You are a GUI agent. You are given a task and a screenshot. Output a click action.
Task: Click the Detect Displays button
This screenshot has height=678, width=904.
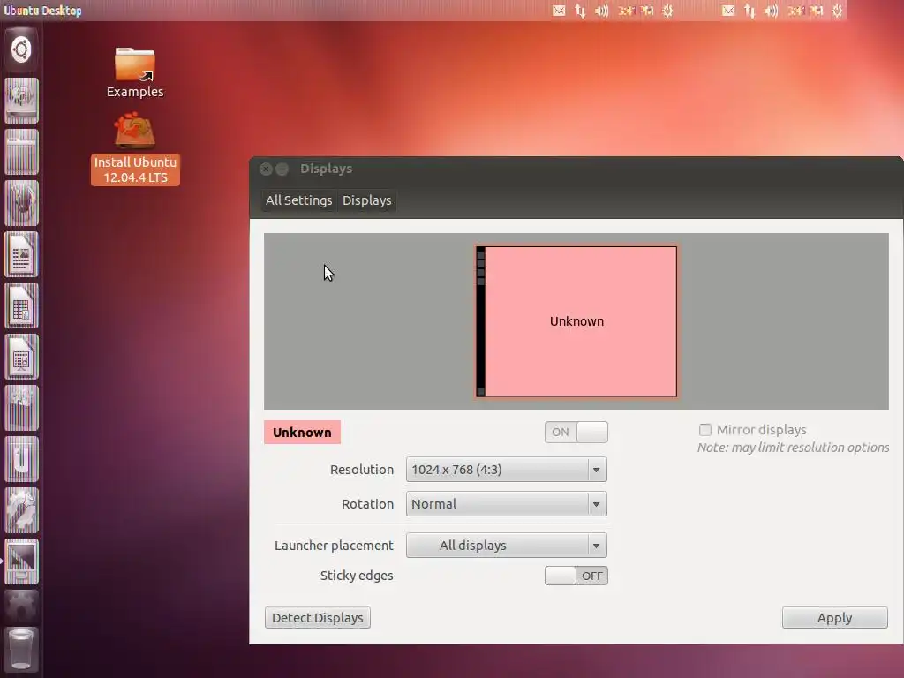(x=318, y=617)
